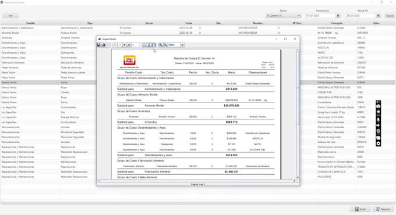Screen dimensions: 396x215
Task: Sort by the Concepto column header
Action: (x=337, y=23)
